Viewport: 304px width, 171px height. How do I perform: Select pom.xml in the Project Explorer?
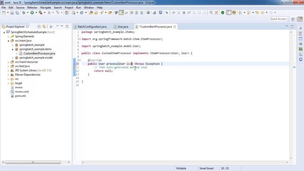(x=20, y=96)
